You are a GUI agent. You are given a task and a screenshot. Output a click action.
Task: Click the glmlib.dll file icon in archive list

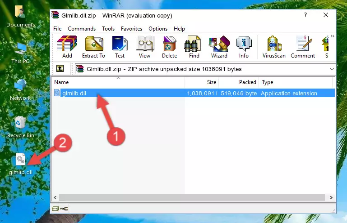57,93
